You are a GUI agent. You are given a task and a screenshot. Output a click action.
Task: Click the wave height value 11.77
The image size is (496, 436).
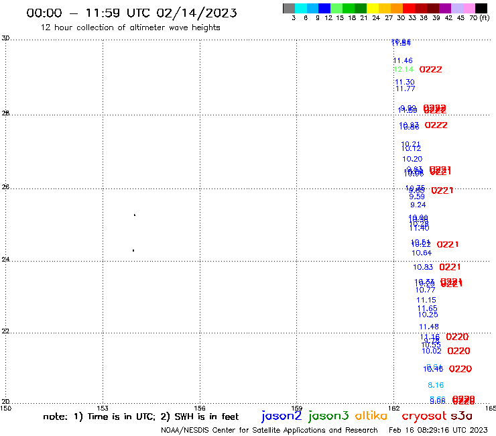coord(406,89)
